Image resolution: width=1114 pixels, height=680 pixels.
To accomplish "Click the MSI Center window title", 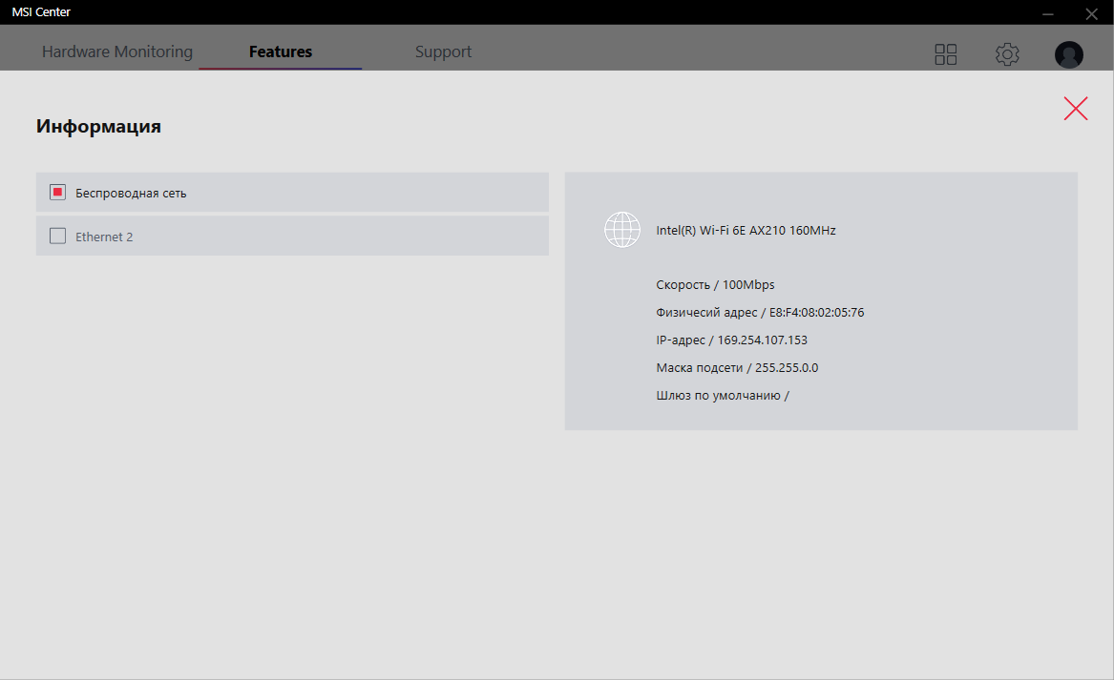I will 41,12.
